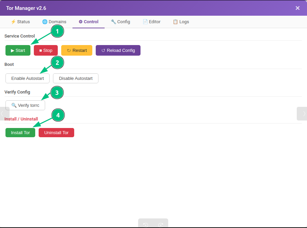
Task: Click the "Install / Uninstall" heading
Action: [x=21, y=119]
